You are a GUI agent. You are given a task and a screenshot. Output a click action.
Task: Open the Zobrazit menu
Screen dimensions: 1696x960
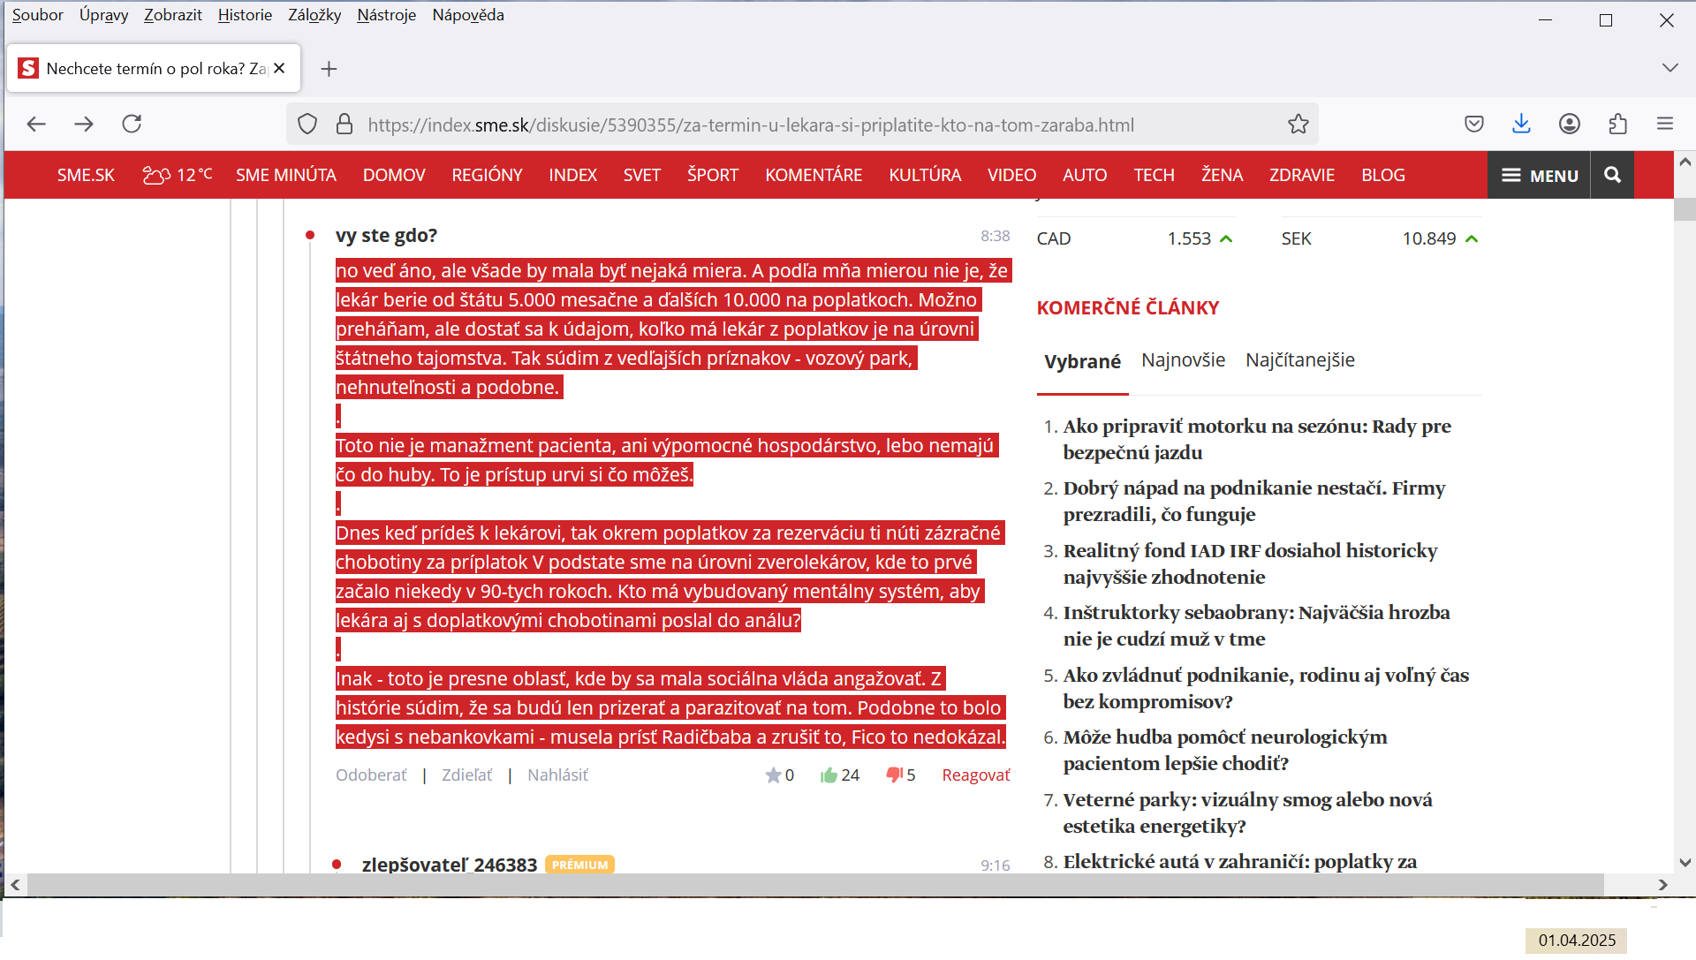pos(173,15)
